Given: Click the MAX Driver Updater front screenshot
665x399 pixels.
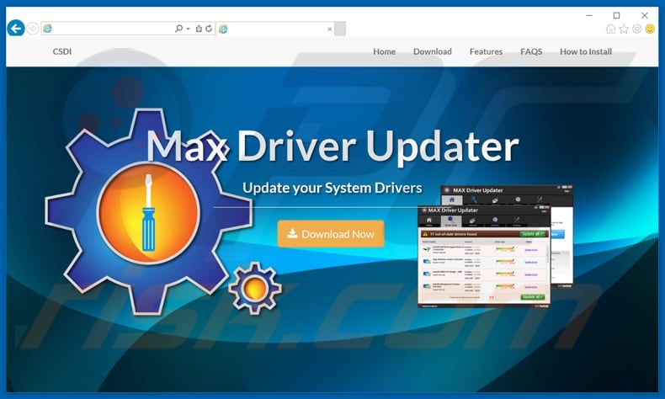Looking at the screenshot, I should [x=483, y=257].
